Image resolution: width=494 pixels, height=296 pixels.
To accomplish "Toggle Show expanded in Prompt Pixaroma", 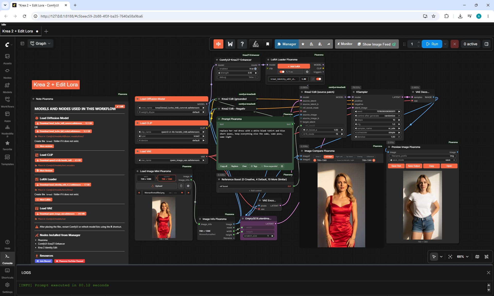I will 269,166.
